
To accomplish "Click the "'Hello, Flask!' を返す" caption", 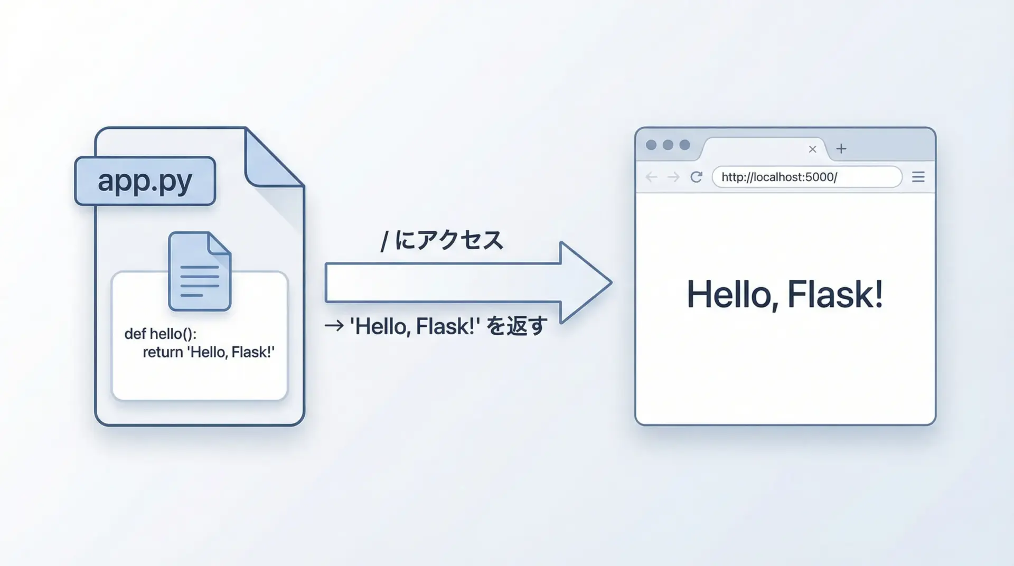I will (x=448, y=326).
